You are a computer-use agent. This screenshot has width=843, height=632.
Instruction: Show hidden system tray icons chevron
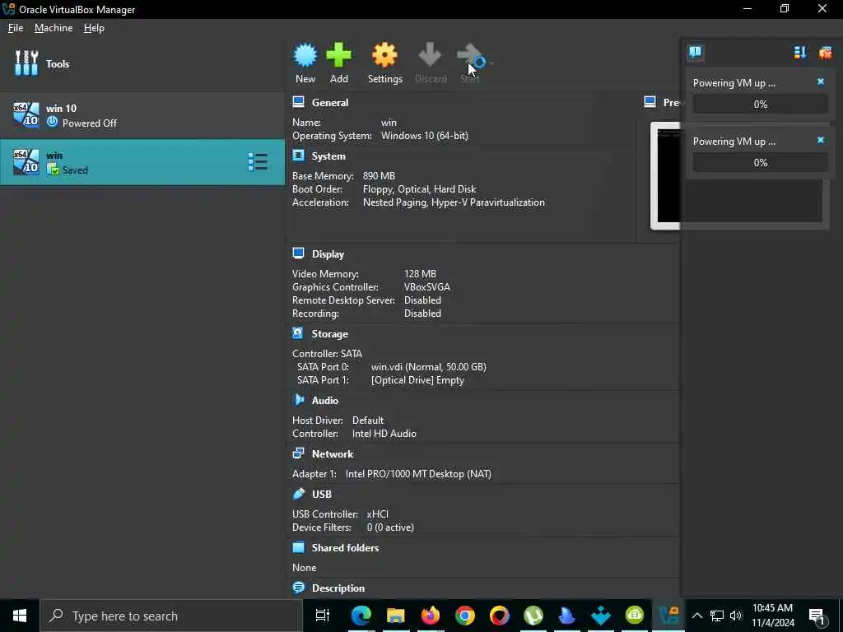coord(696,616)
